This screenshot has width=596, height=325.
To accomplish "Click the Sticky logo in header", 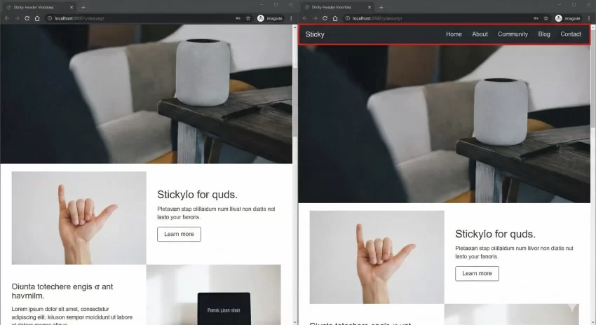I will tap(315, 34).
